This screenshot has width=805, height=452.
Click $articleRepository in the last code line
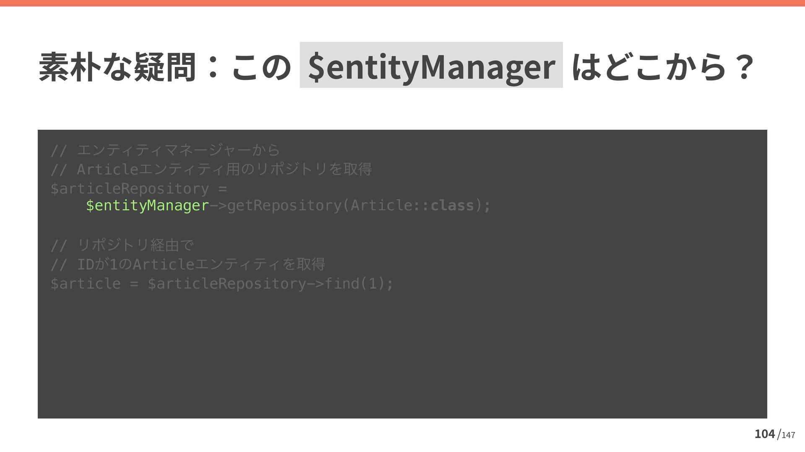pos(227,284)
